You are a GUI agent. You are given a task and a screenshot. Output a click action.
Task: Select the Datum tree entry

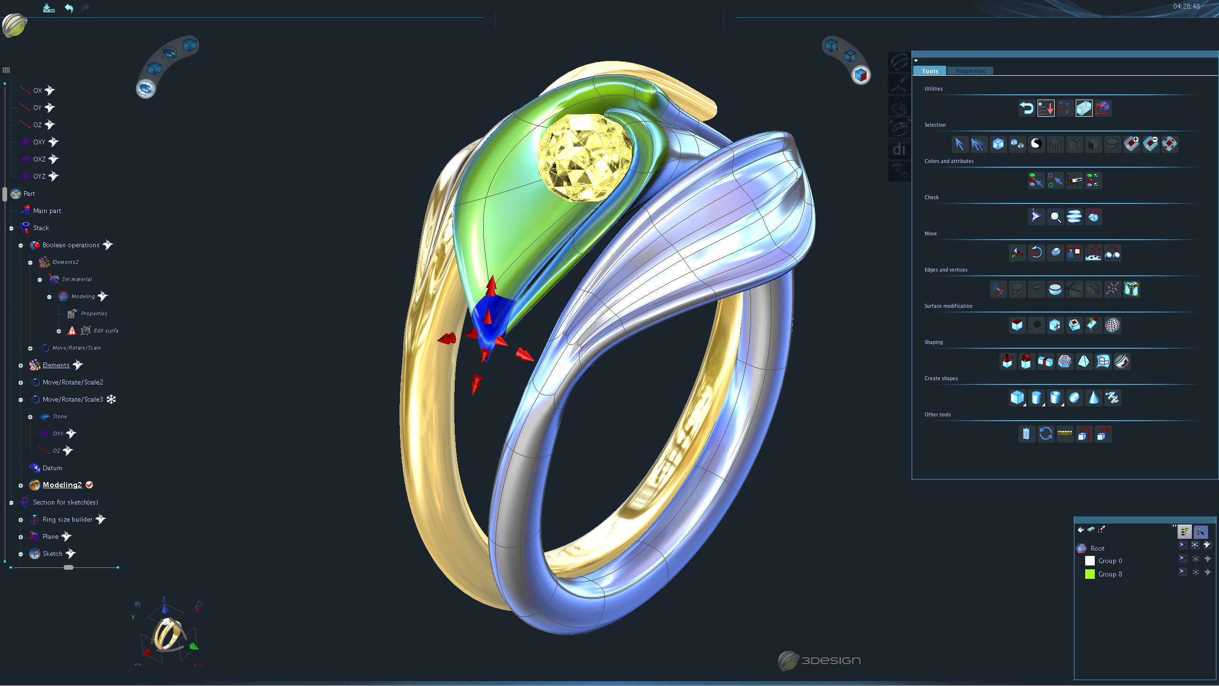[52, 468]
